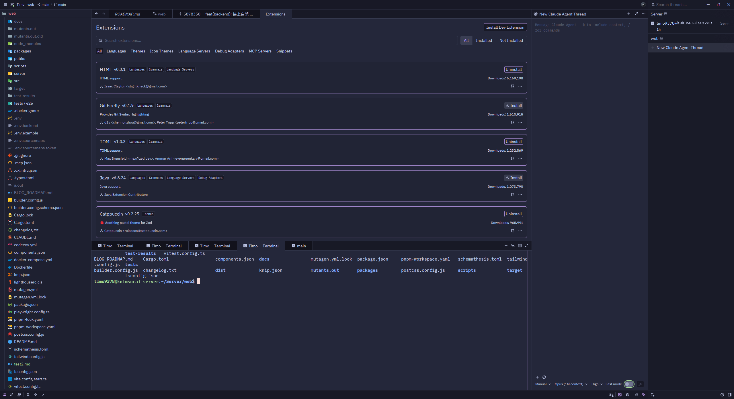
Task: Open TOML extension repository link icon
Action: (513, 159)
